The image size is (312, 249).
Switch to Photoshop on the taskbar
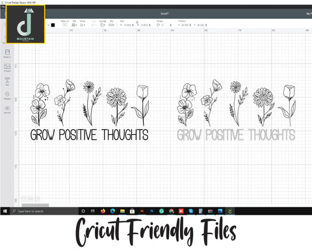(x=151, y=211)
